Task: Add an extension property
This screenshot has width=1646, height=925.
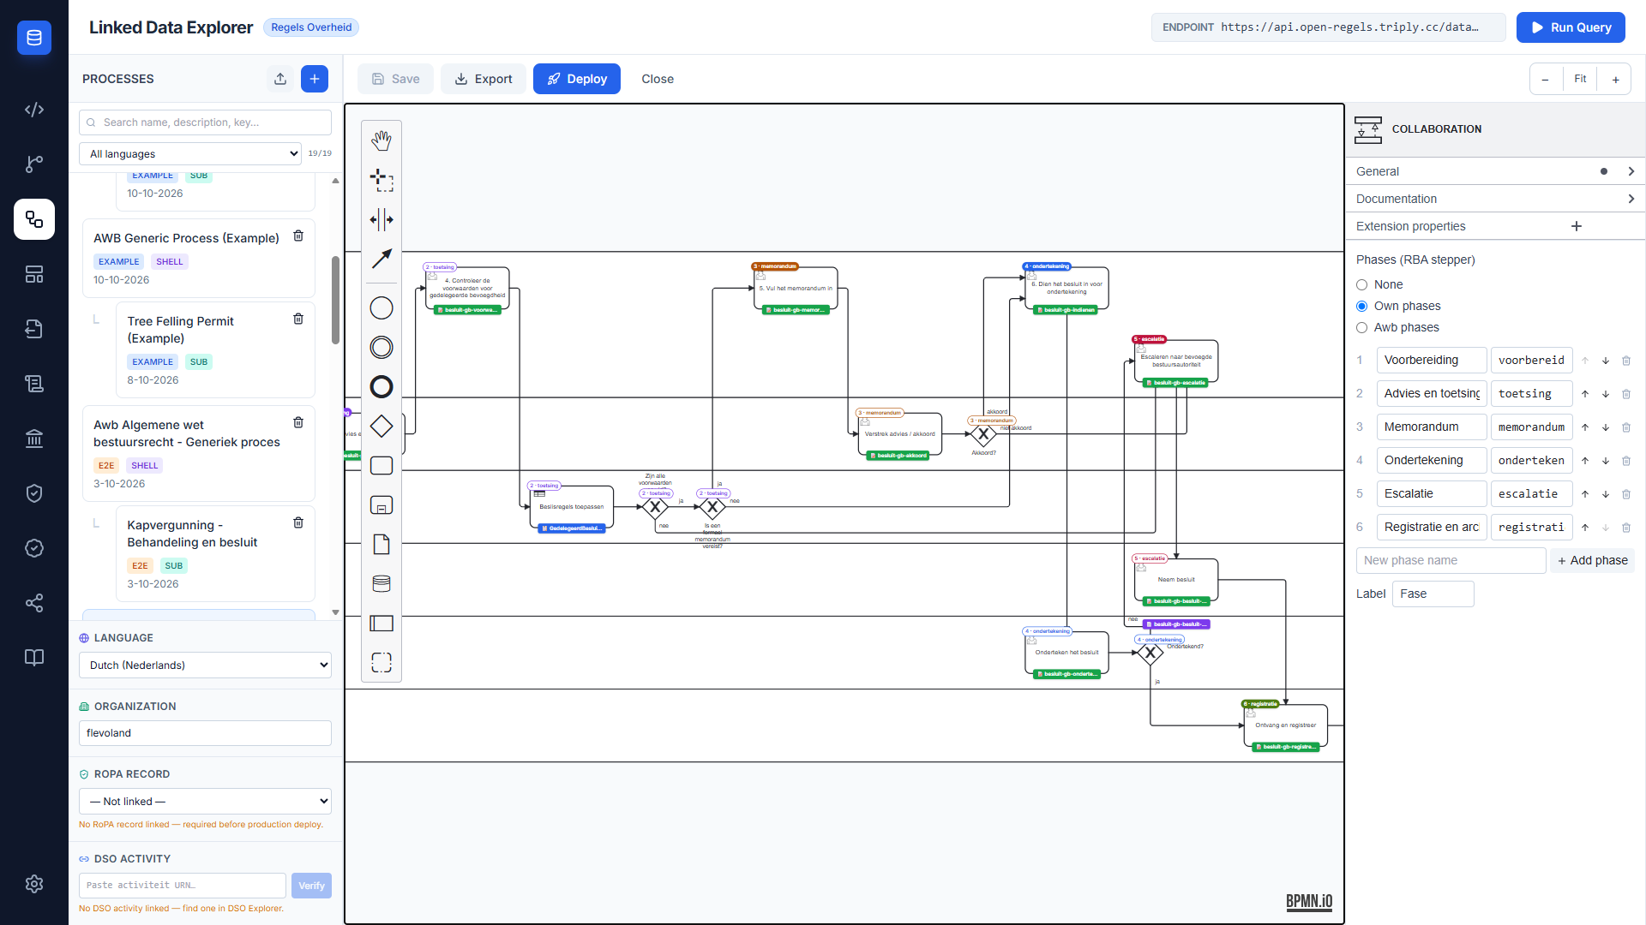Action: pos(1576,226)
